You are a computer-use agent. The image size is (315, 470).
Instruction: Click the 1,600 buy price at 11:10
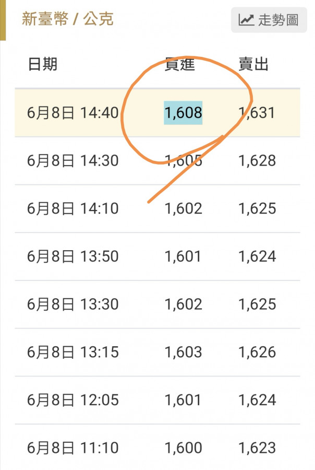pyautogui.click(x=183, y=448)
